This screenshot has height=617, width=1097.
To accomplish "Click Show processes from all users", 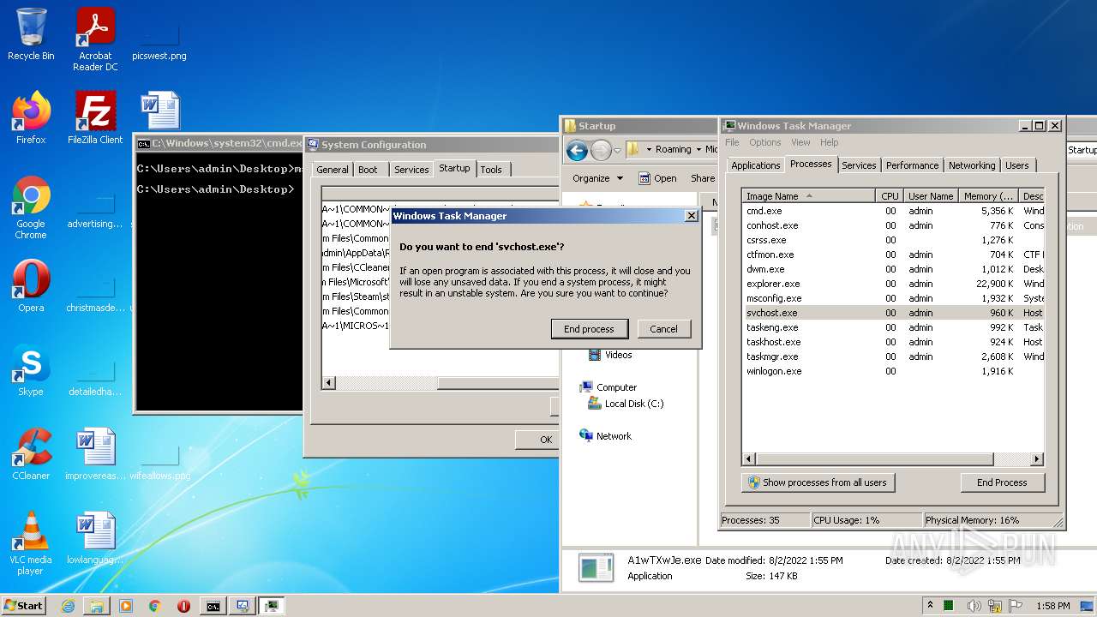I will click(x=818, y=482).
